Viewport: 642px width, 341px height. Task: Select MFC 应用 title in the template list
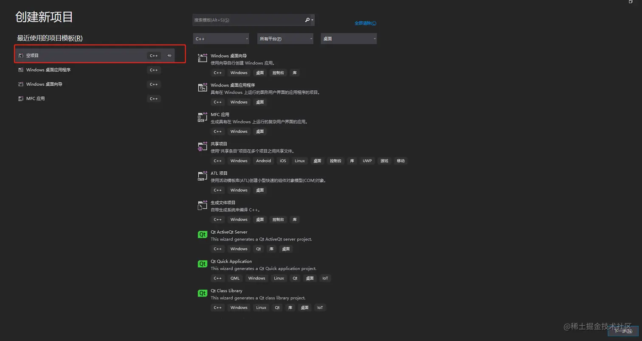(220, 115)
